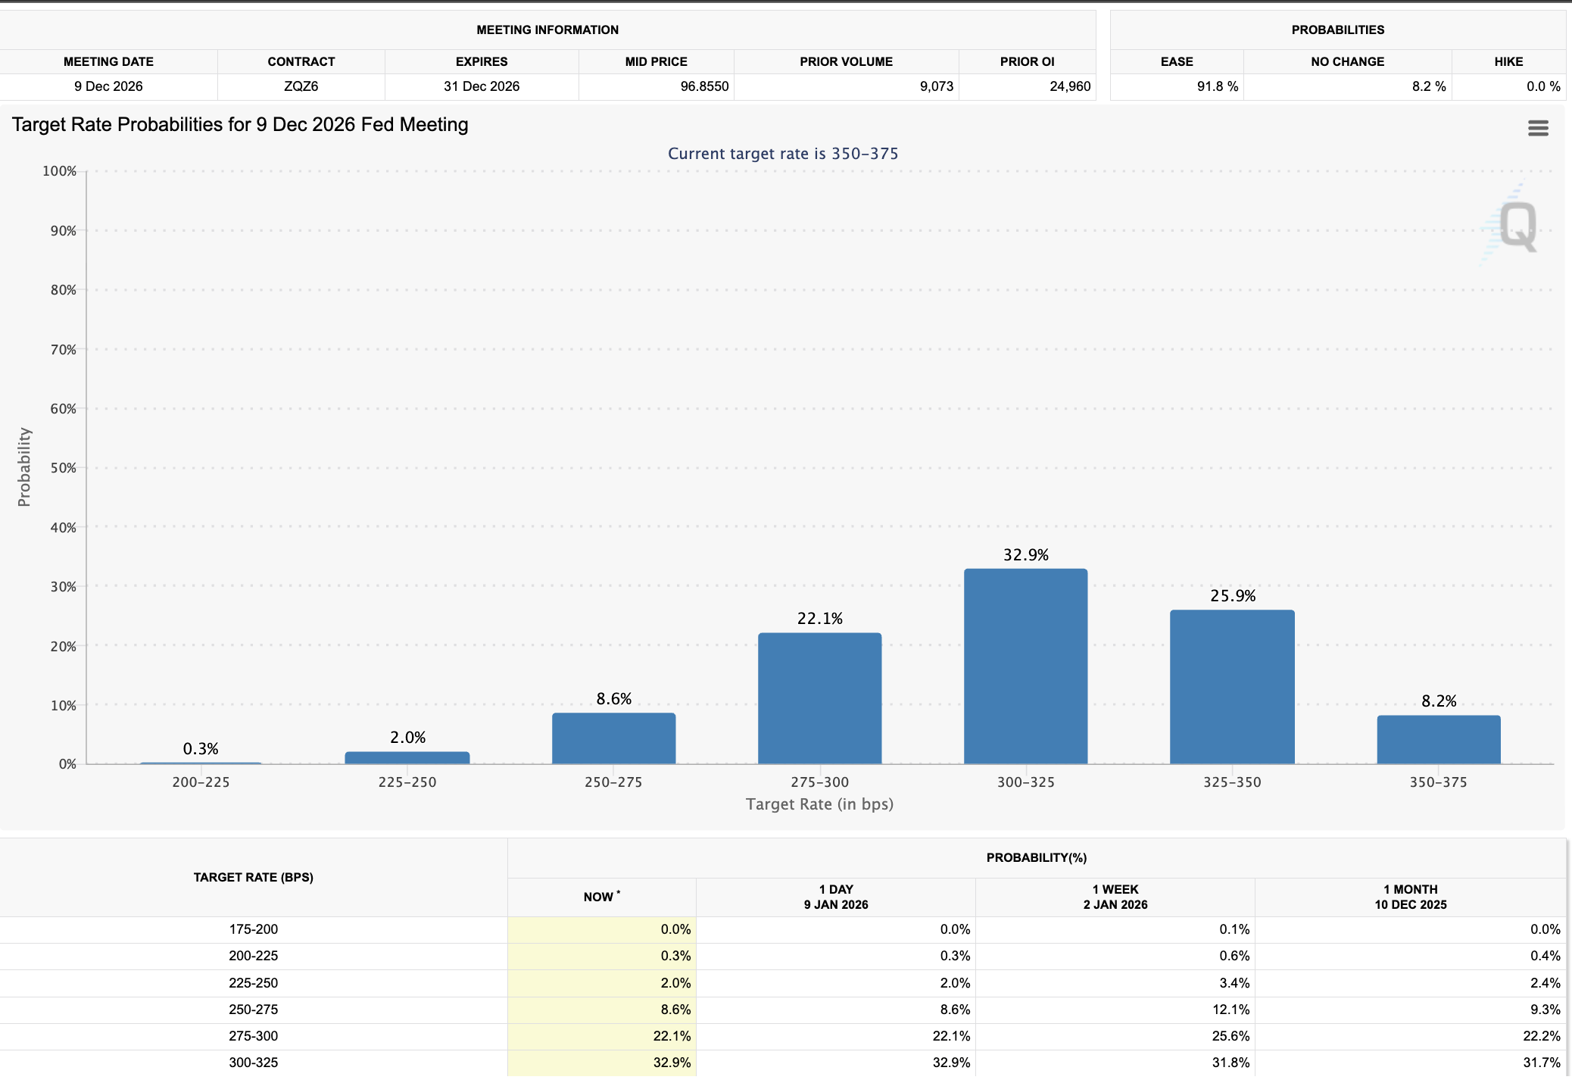Select the ZQZ6 contract cell
Screen dimensions: 1572x1083
pos(301,86)
